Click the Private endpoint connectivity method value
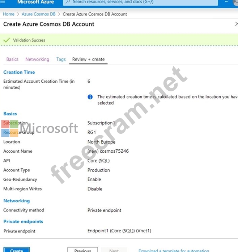The width and height of the screenshot is (238, 252). 104,210
